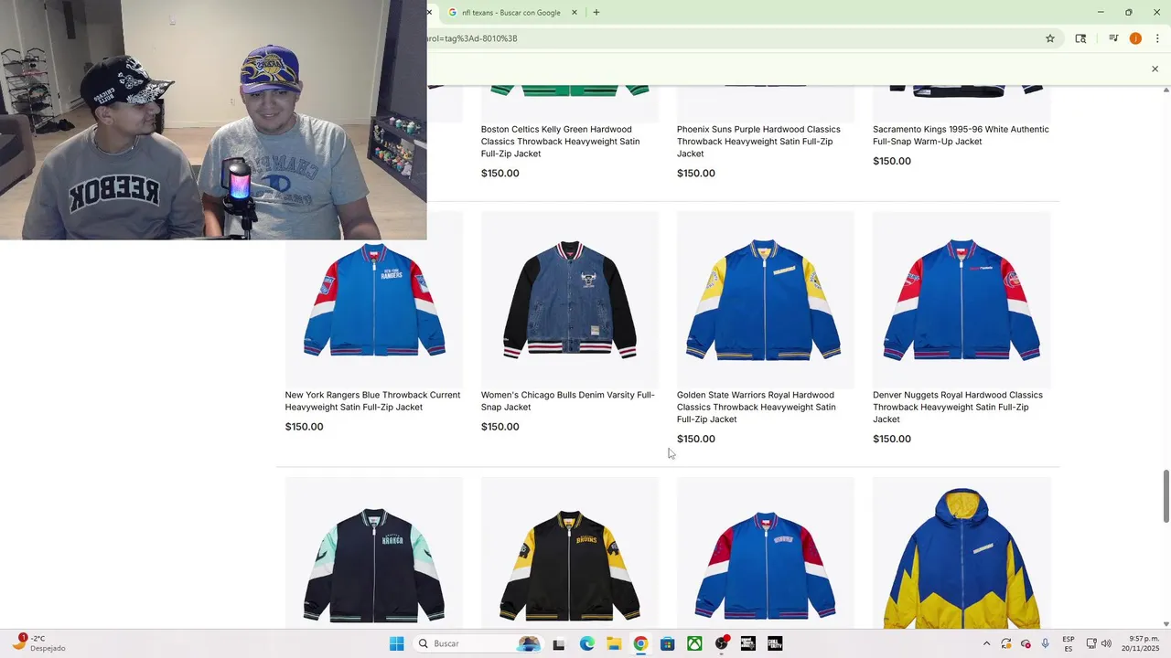Click the microphone tray icon
This screenshot has height=658, width=1171.
[1046, 643]
